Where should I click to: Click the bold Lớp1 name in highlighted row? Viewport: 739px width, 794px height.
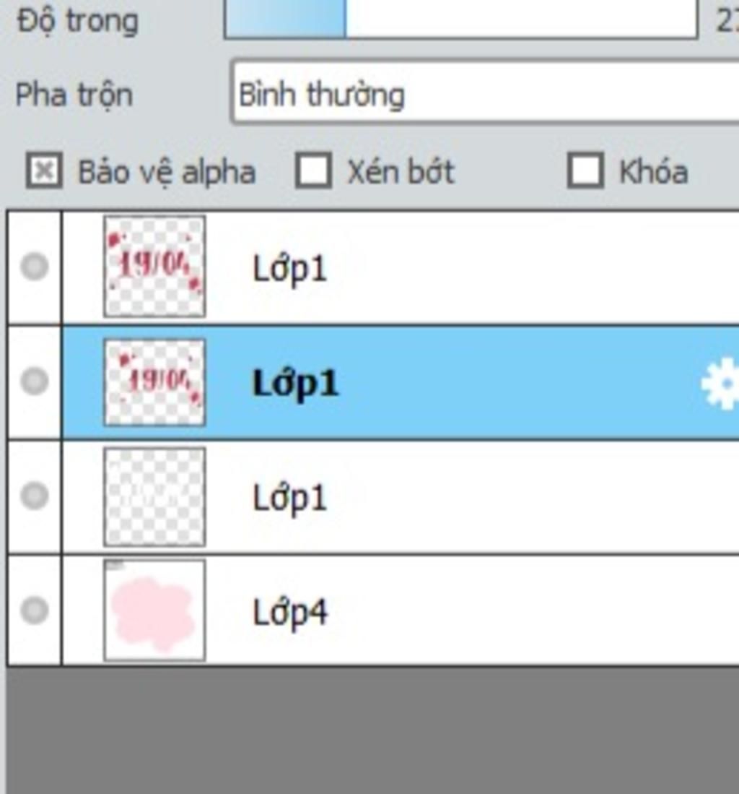[295, 384]
